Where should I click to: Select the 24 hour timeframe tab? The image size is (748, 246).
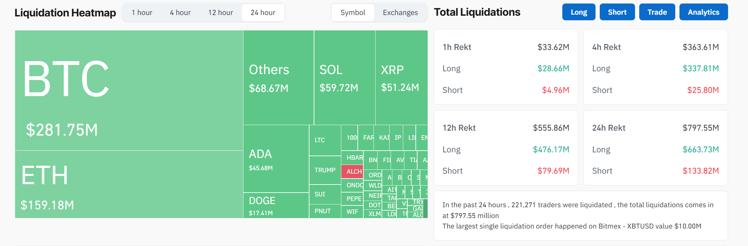coord(263,13)
